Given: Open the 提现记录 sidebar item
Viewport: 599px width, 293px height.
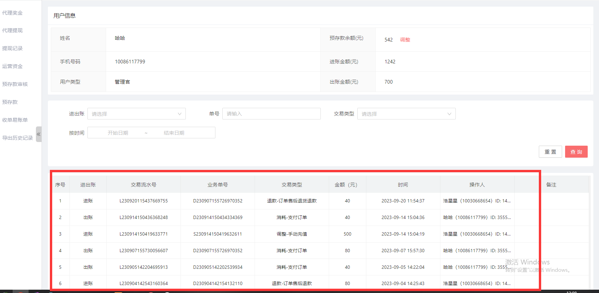Looking at the screenshot, I should pos(13,48).
